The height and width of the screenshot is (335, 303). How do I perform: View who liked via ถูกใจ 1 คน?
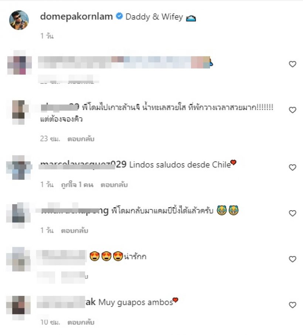pos(77,185)
